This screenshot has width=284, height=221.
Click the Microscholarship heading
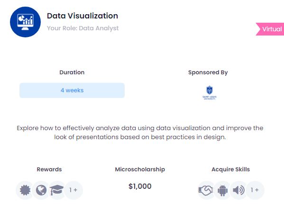(140, 169)
